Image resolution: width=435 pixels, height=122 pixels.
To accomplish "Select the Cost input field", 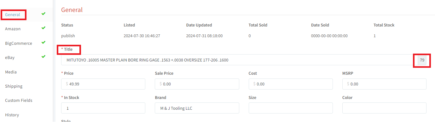I will [291, 84].
